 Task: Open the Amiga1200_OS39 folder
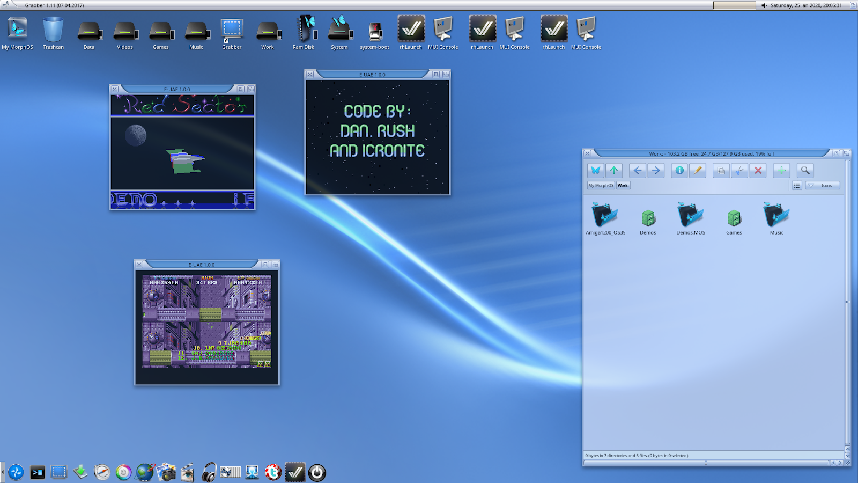pos(605,219)
